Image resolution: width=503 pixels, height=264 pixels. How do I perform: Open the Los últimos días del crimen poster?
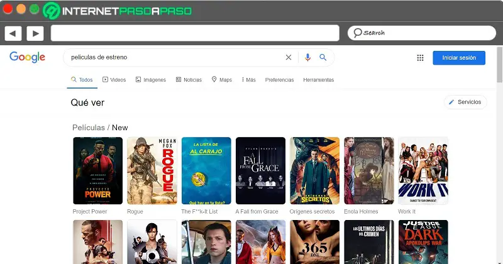coord(369,242)
